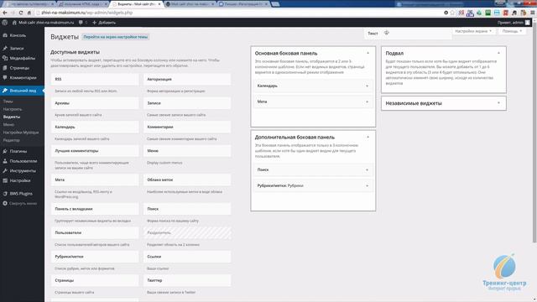537x302 pixels.
Task: Select the Рубрики/метки widget in available list
Action: (x=95, y=257)
